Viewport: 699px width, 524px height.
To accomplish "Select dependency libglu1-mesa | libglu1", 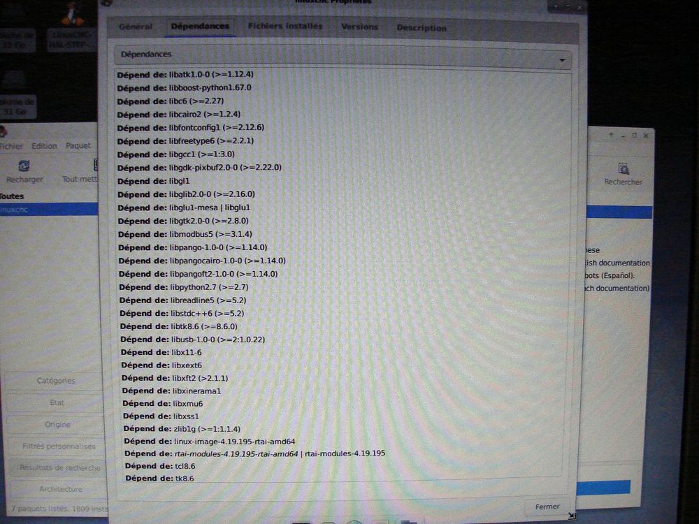I will pyautogui.click(x=184, y=208).
